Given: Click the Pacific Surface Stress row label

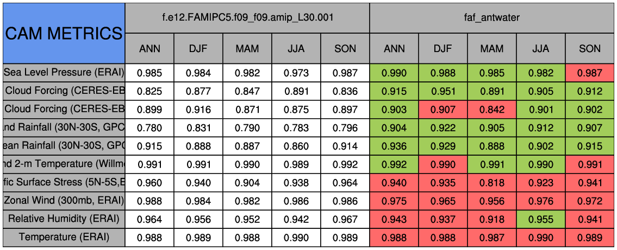Looking at the screenshot, I should click(x=64, y=183).
